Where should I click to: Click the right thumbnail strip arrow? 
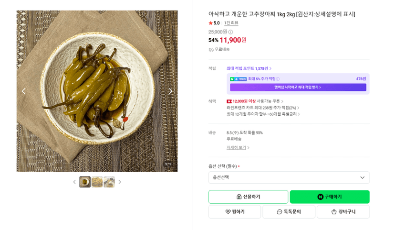click(x=120, y=182)
